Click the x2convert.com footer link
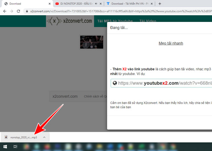Image resolution: width=212 pixels, height=151 pixels. [x=65, y=96]
